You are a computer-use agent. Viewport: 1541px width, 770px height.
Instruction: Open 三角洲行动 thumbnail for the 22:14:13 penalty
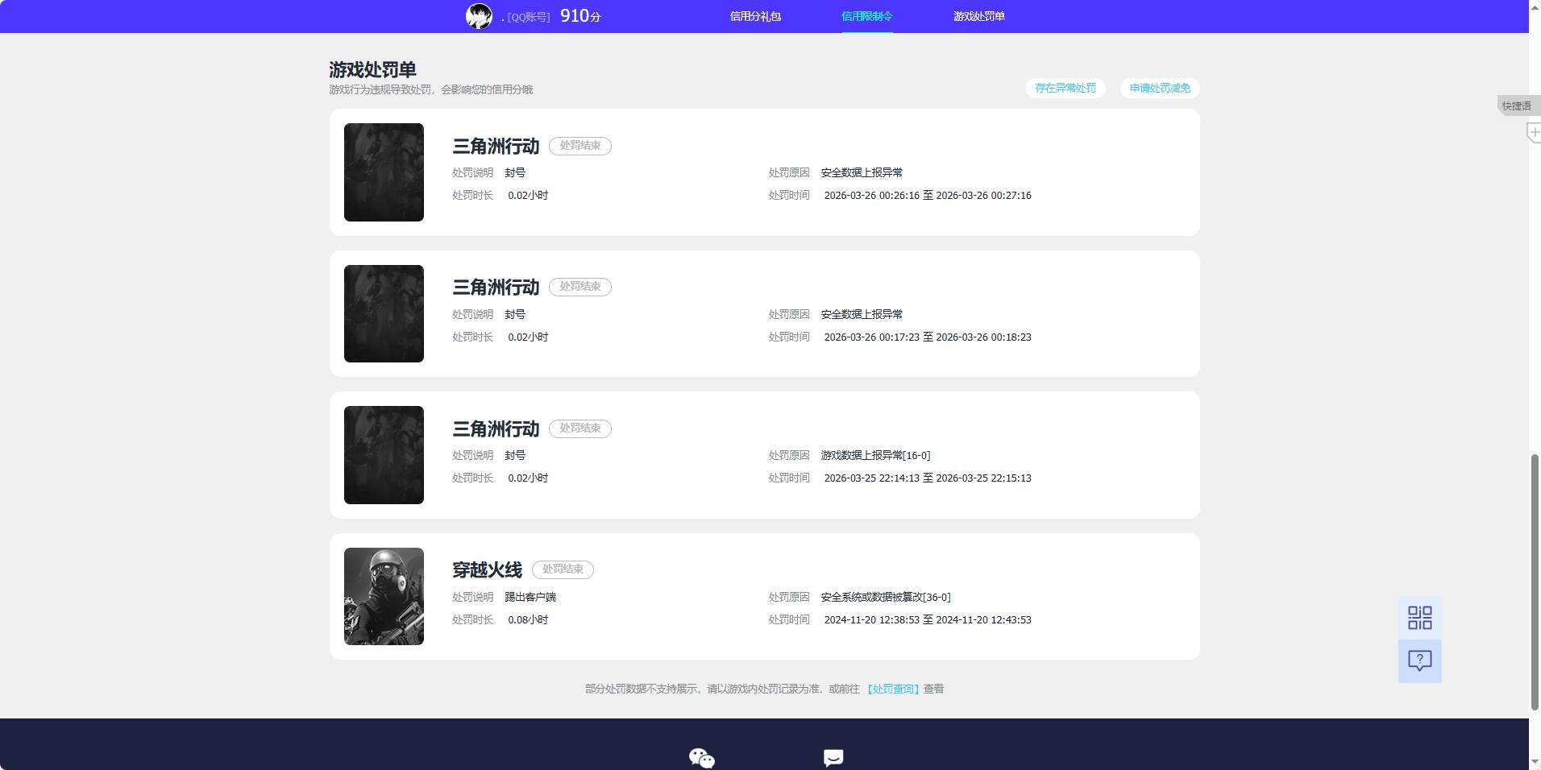(384, 455)
